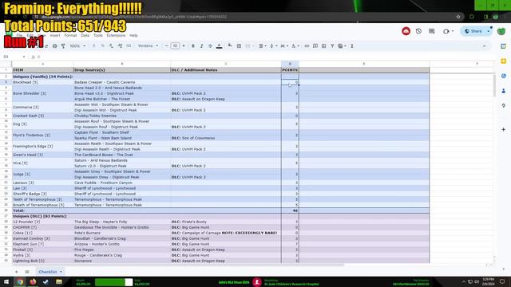Click the functions sigma icon
The width and height of the screenshot is (511, 287).
(x=352, y=46)
